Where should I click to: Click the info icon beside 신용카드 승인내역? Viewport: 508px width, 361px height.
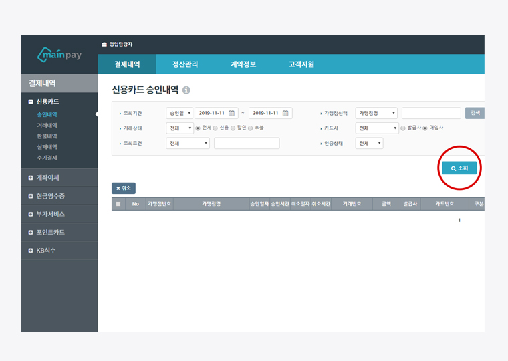point(186,90)
